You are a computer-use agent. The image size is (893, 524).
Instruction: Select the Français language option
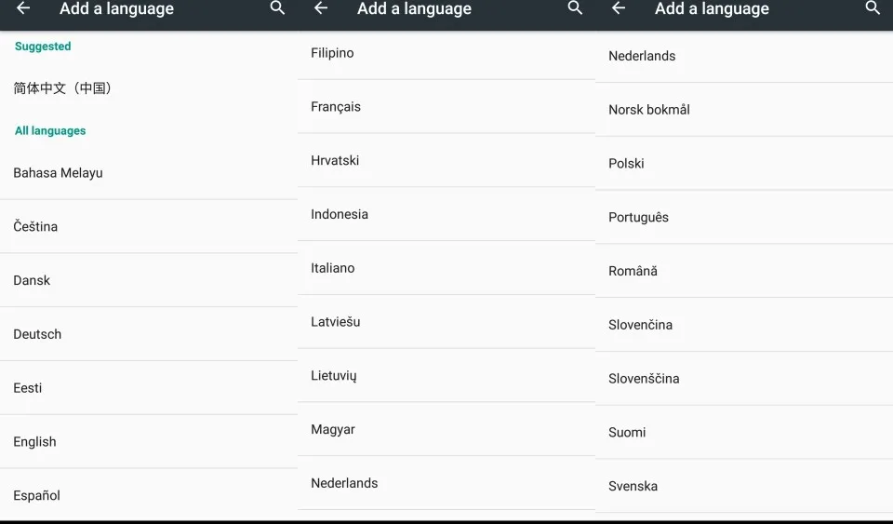click(x=336, y=107)
